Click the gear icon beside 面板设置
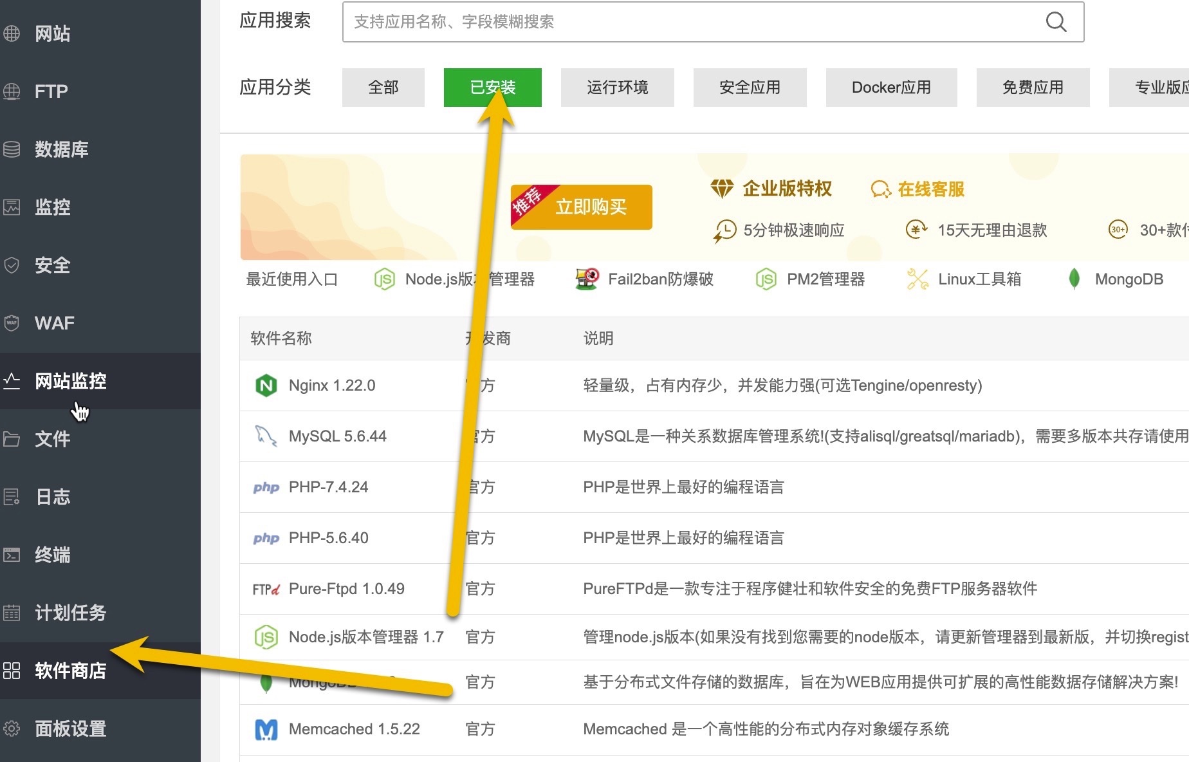This screenshot has width=1189, height=762. 12,729
